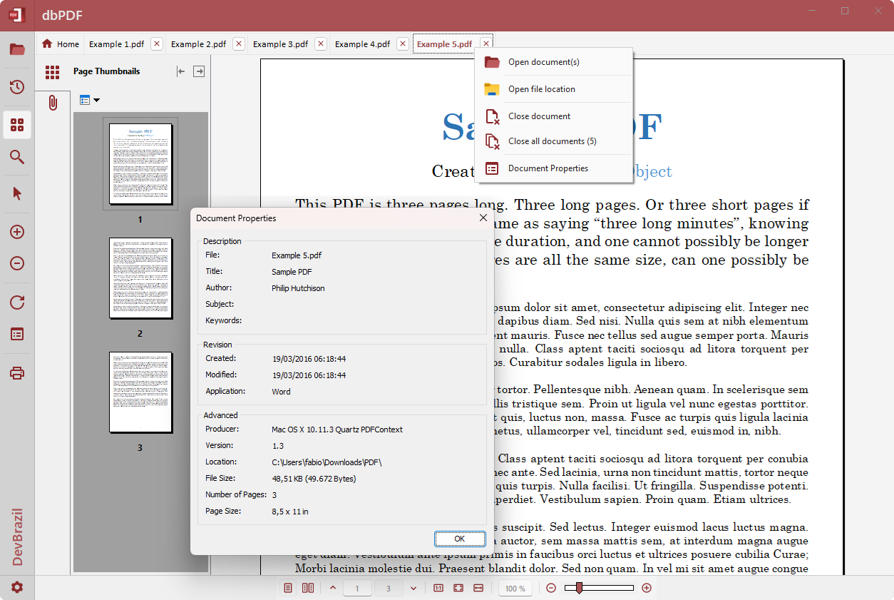Set actual size 1:1 zoom
The height and width of the screenshot is (600, 894).
[x=438, y=588]
